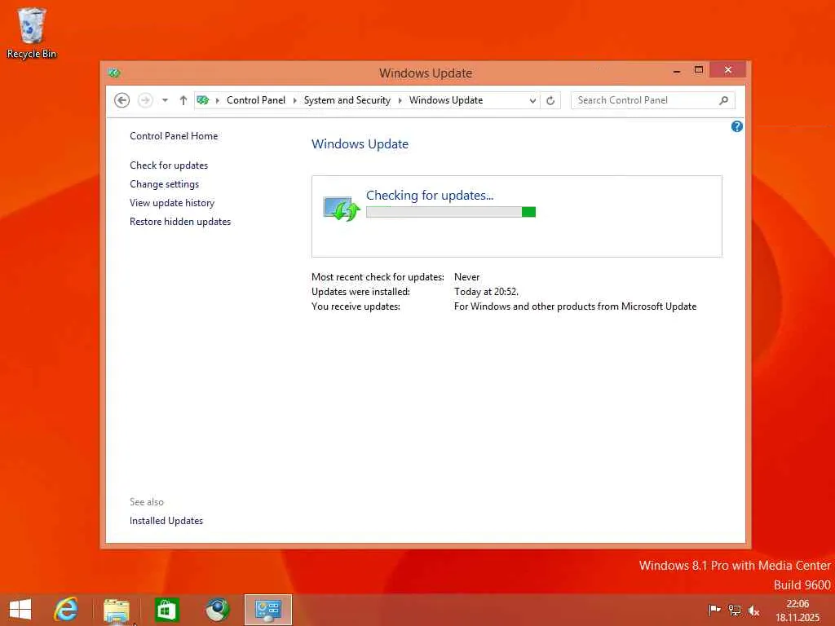Click the 'Never' last check value
The image size is (835, 626).
(467, 277)
